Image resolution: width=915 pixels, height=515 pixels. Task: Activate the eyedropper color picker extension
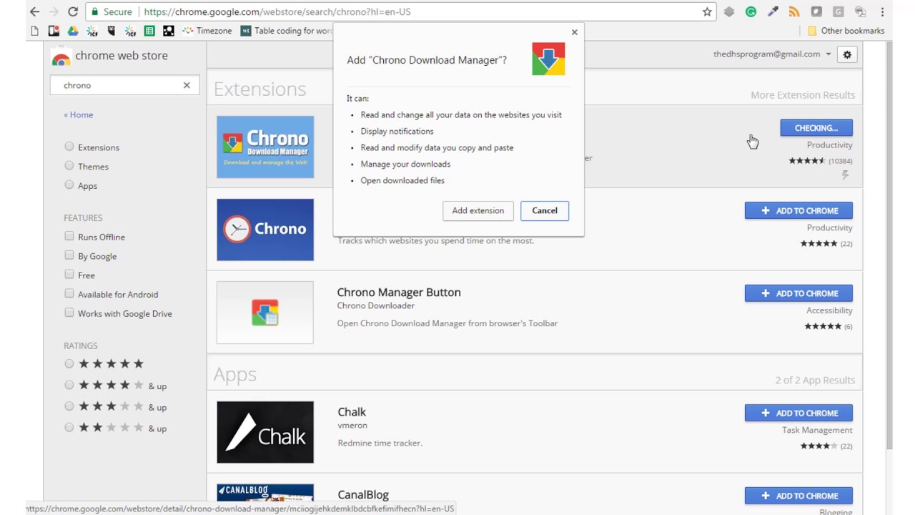[x=773, y=11]
